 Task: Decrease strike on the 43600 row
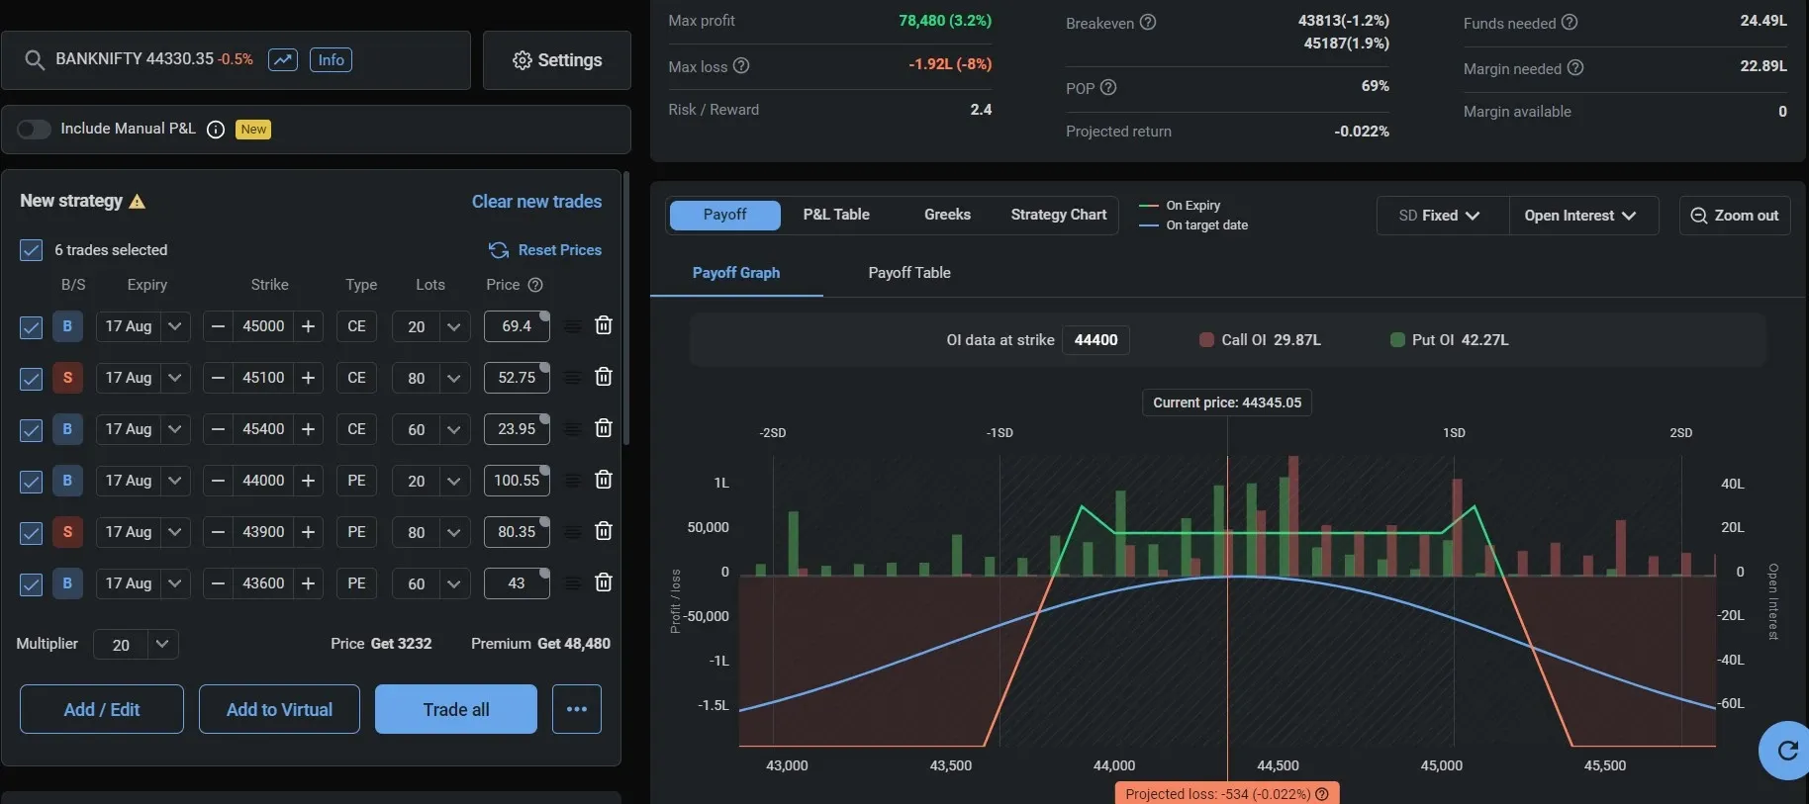coord(219,583)
